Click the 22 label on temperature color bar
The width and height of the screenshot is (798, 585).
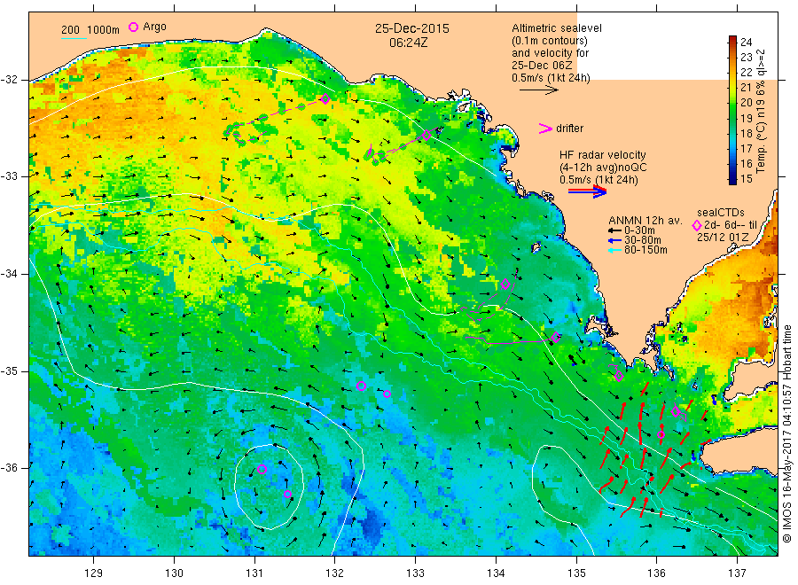click(x=746, y=72)
